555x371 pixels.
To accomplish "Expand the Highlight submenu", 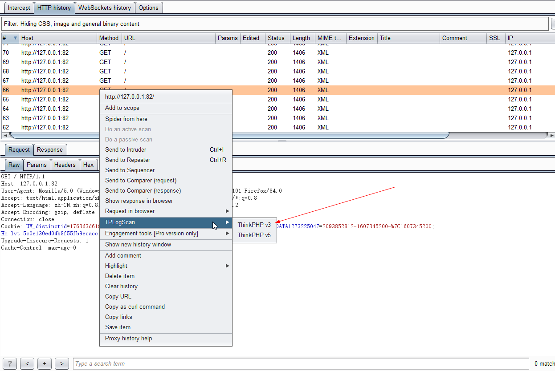I will [166, 266].
